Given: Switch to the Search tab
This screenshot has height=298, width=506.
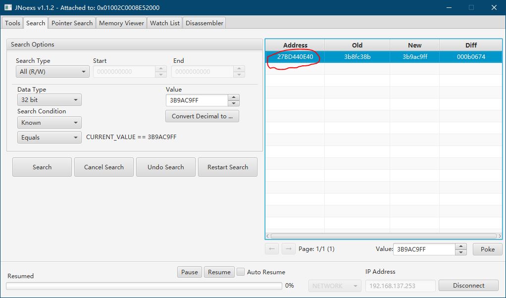Looking at the screenshot, I should pyautogui.click(x=36, y=23).
